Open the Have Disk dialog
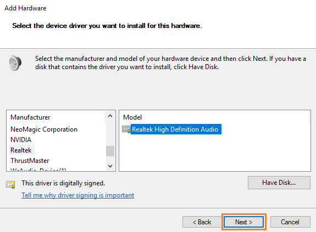Viewport: 316px width, 232px height. (279, 183)
